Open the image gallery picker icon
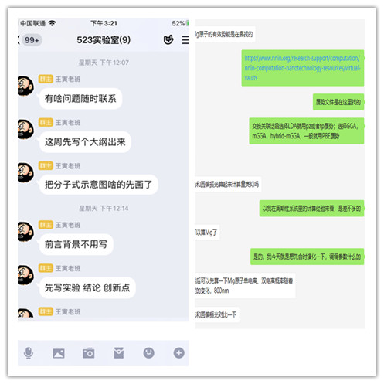Viewport: 384px width, 384px height. (x=59, y=353)
